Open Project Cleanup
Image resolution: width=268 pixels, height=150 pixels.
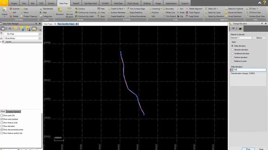pos(29,16)
